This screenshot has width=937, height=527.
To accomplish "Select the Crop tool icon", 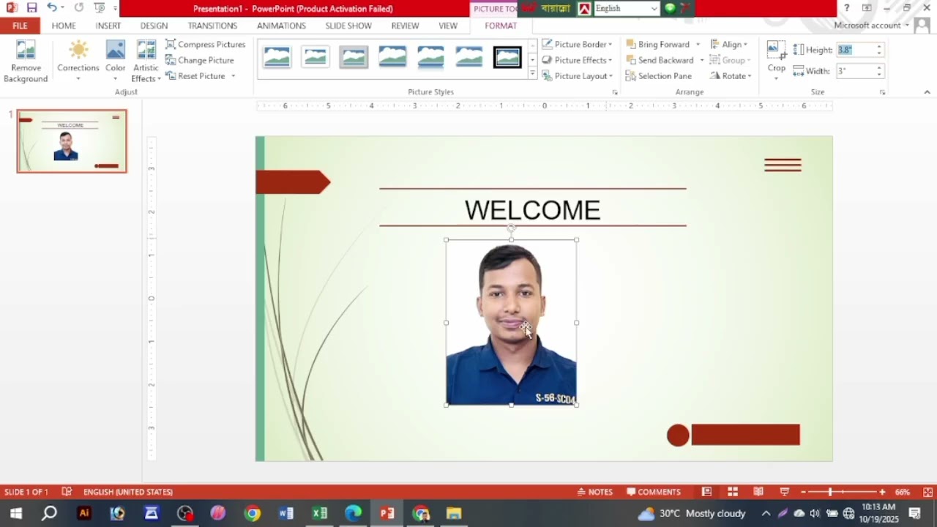I will pyautogui.click(x=776, y=51).
